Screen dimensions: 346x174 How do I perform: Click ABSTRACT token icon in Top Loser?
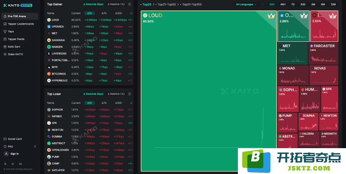pyautogui.click(x=49, y=143)
